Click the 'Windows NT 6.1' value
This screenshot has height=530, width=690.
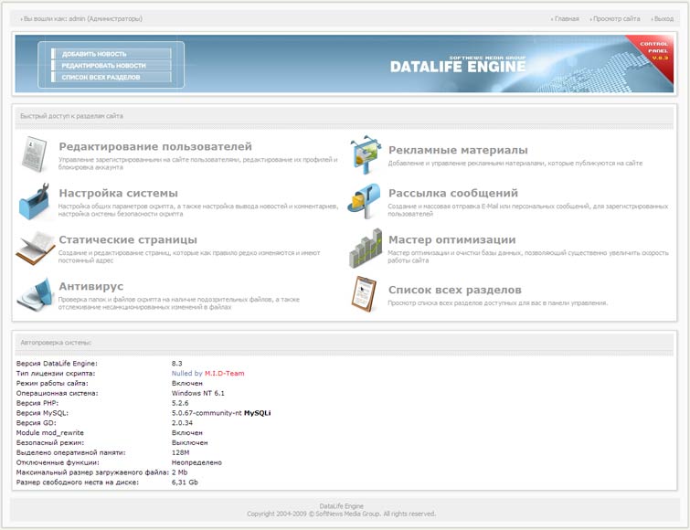(x=198, y=393)
